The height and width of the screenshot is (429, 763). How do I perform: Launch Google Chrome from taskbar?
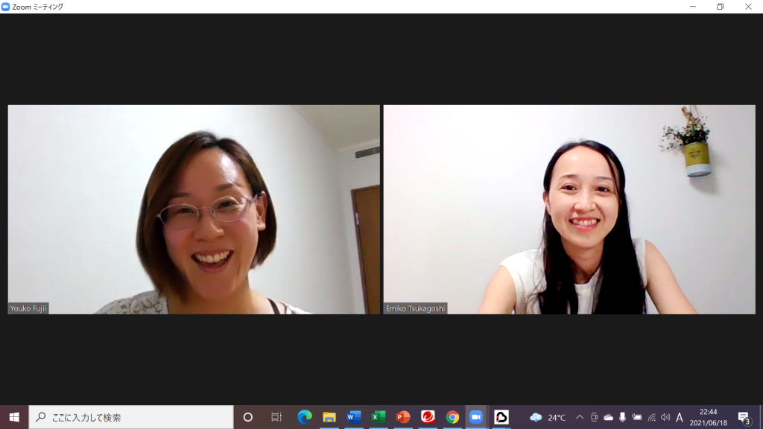[x=452, y=417]
